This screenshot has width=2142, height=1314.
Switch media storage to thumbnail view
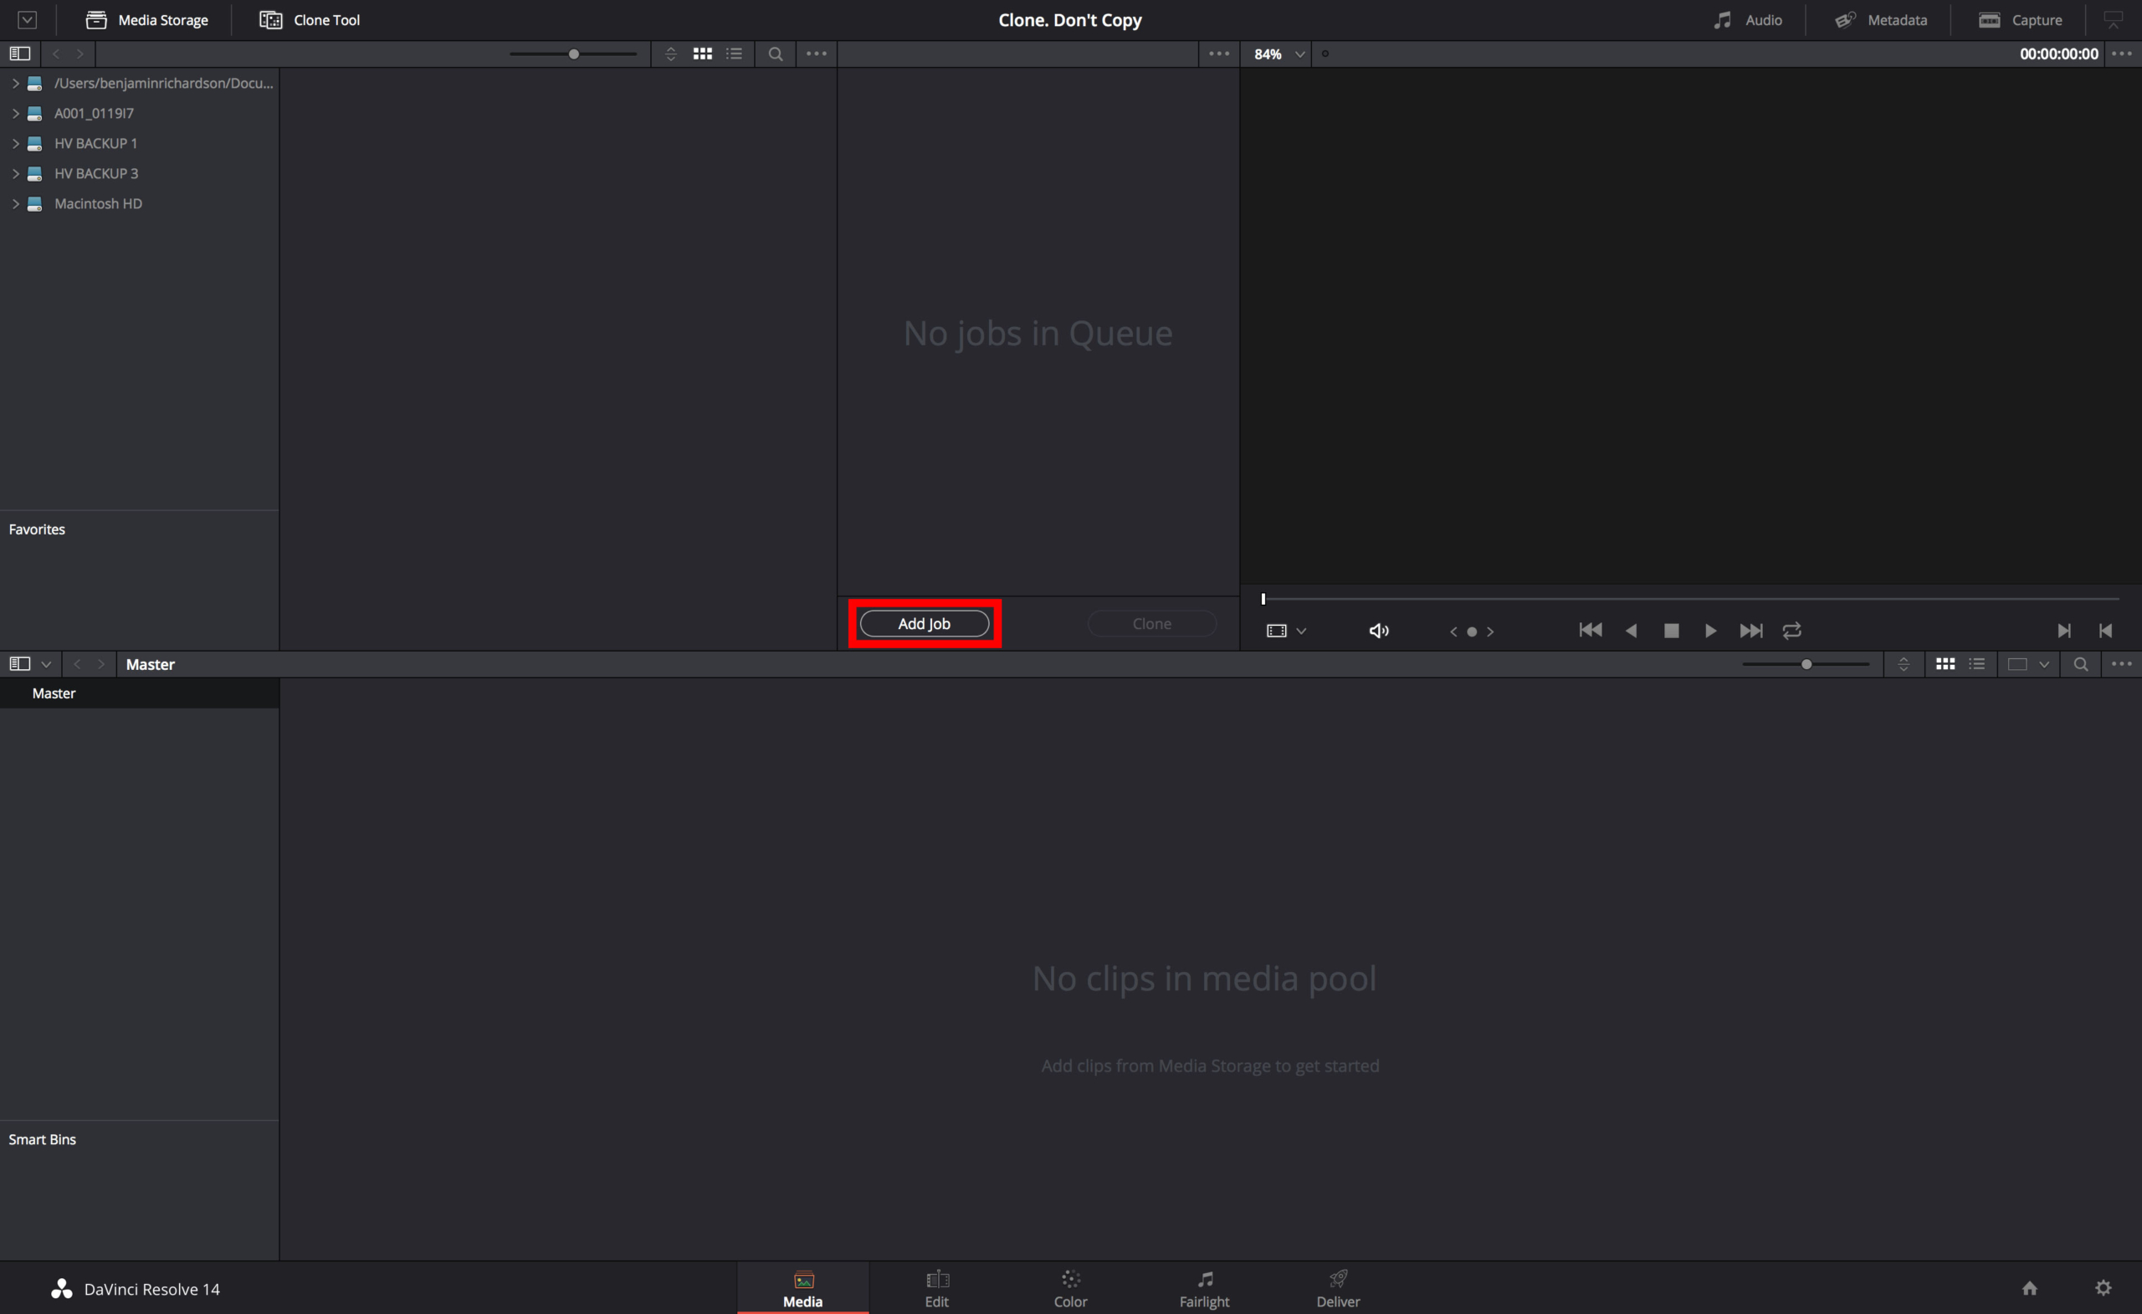point(702,54)
